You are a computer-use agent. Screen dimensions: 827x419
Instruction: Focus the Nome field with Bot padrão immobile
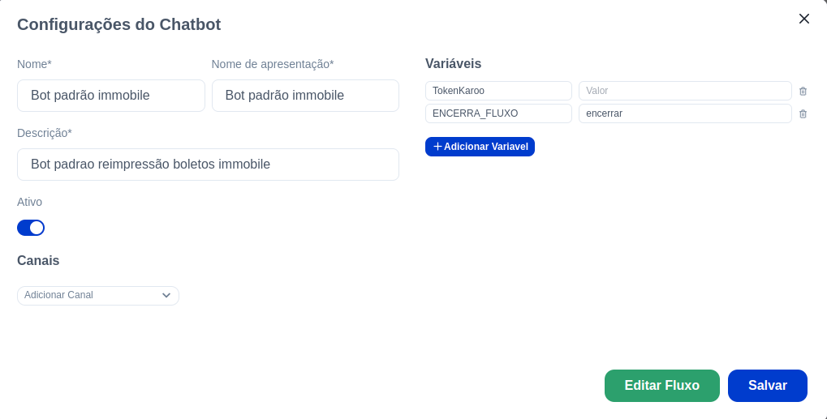tap(110, 96)
